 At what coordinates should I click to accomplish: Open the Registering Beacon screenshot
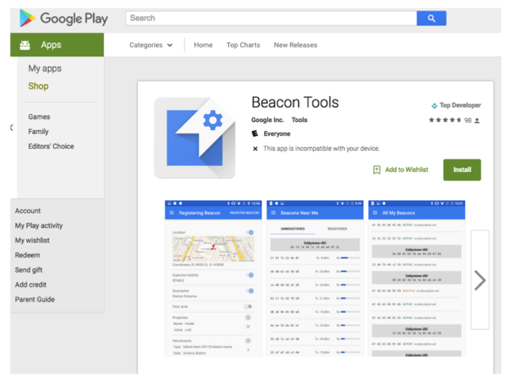[x=214, y=279]
